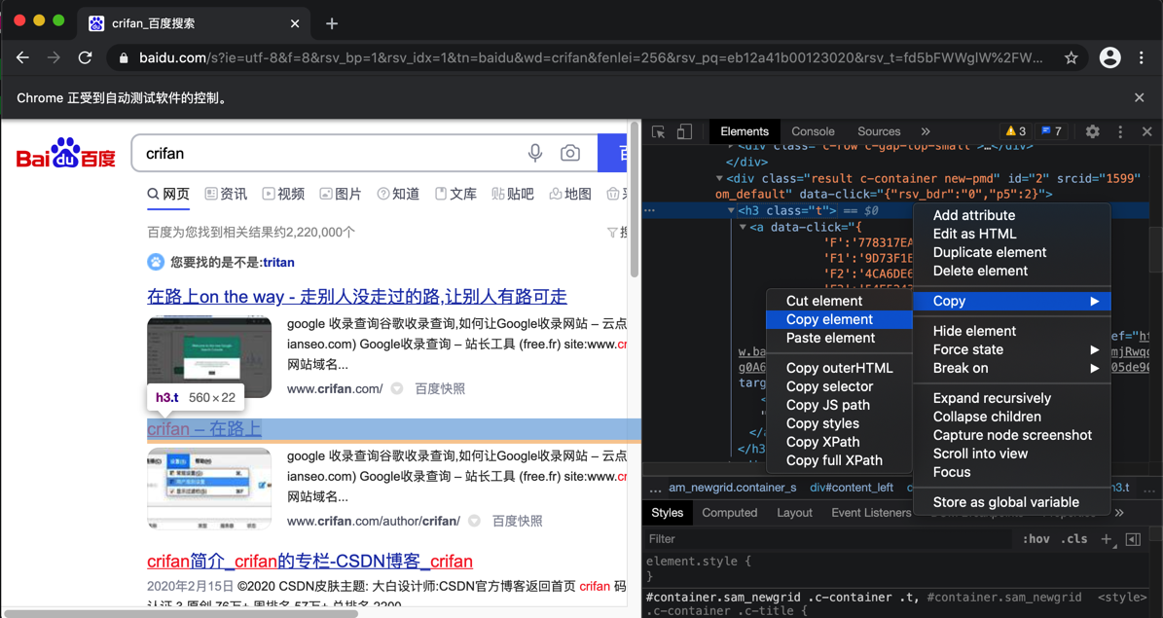
Task: Switch to the Sources tab
Action: [879, 131]
